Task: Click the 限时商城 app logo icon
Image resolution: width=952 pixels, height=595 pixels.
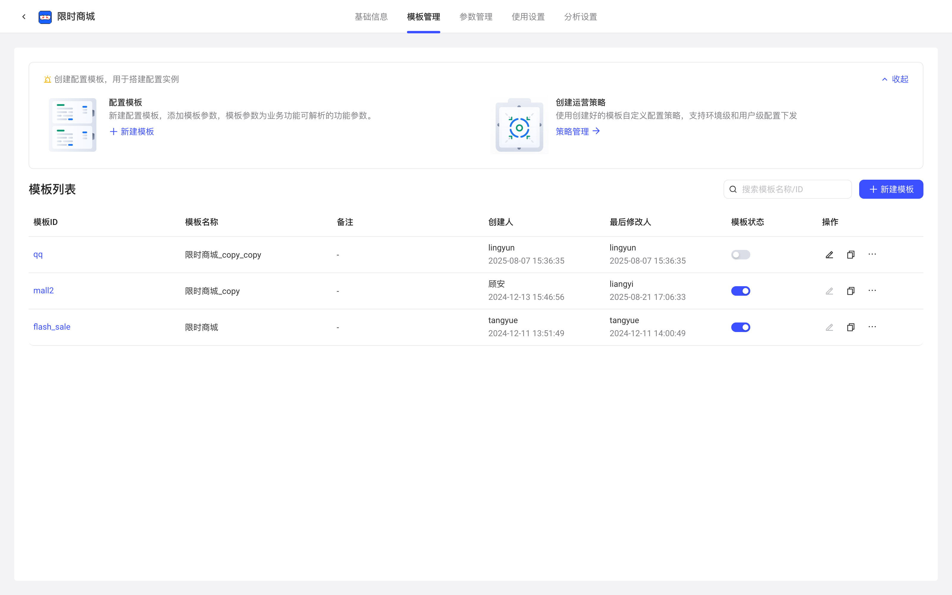Action: (x=45, y=17)
